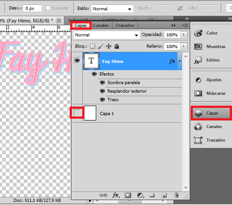The image size is (232, 205).
Task: Open the Relleno slider arrow
Action: [184, 46]
